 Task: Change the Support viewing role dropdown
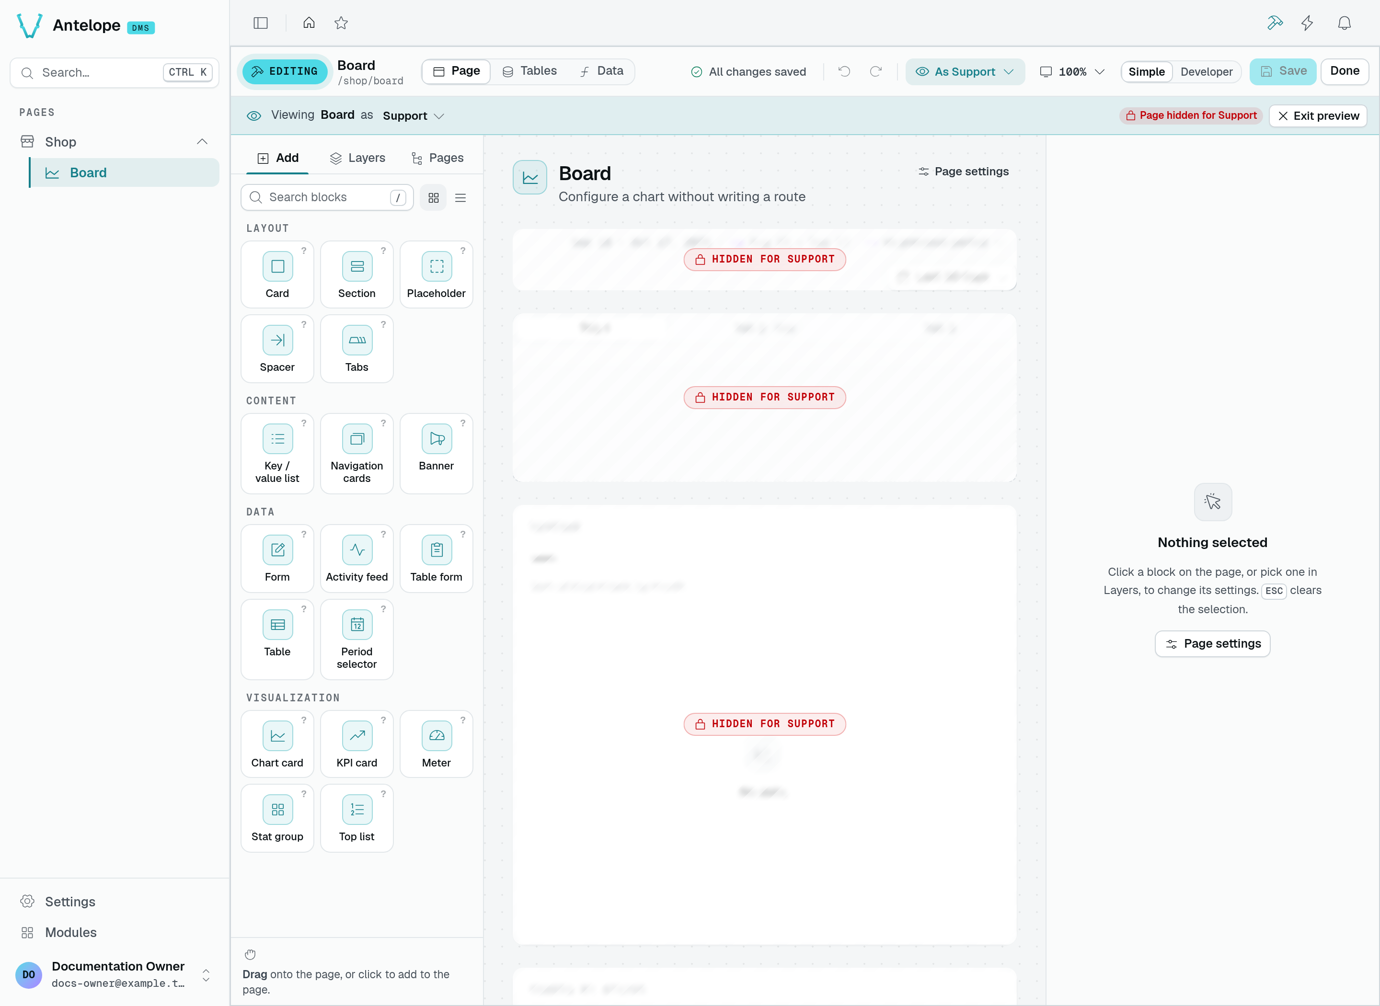click(413, 116)
